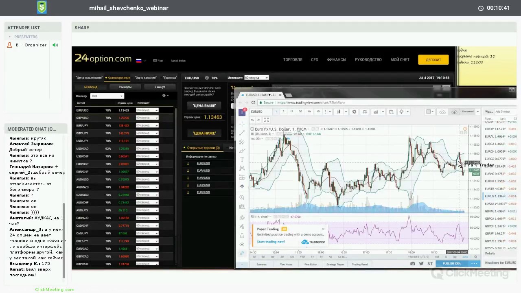Select the 1-minute chart interval

(x=276, y=112)
